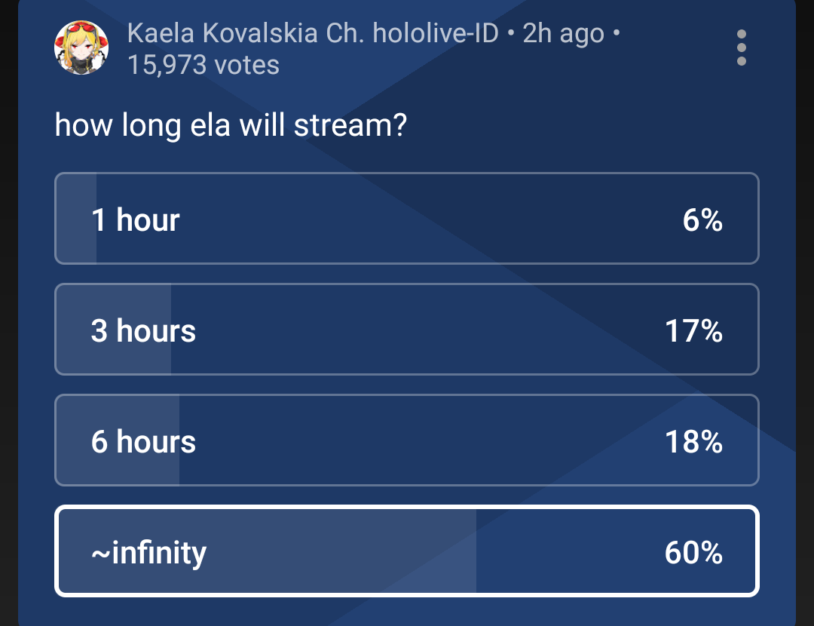814x626 pixels.
Task: Click the 15,973 votes count
Action: (203, 66)
